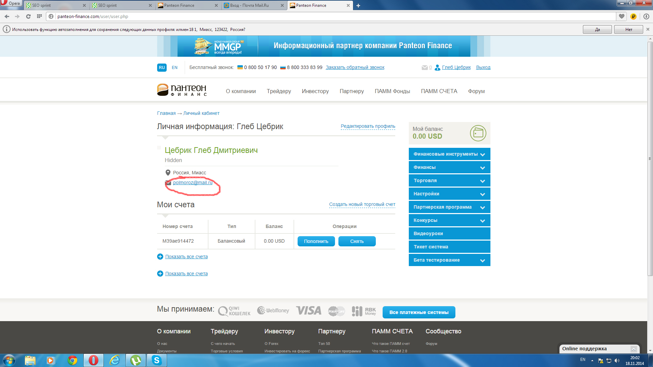This screenshot has width=653, height=367.
Task: Open Тикет система sidebar item
Action: point(449,247)
